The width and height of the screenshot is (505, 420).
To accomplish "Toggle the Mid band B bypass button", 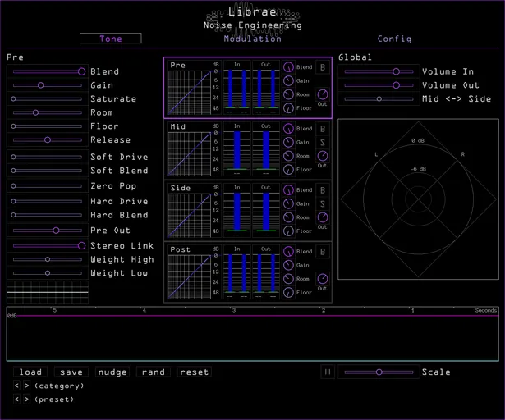I will pos(323,129).
